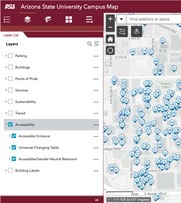Enable the Transit layer checkbox
181x203 pixels.
(10, 113)
